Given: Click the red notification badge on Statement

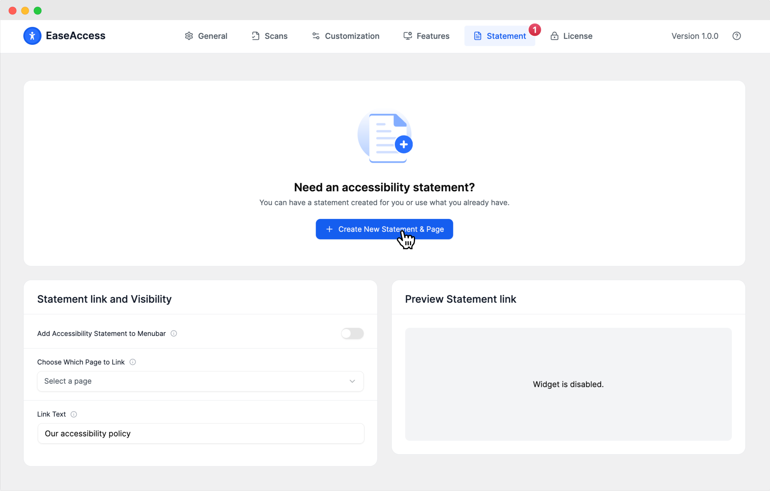Looking at the screenshot, I should click(534, 30).
